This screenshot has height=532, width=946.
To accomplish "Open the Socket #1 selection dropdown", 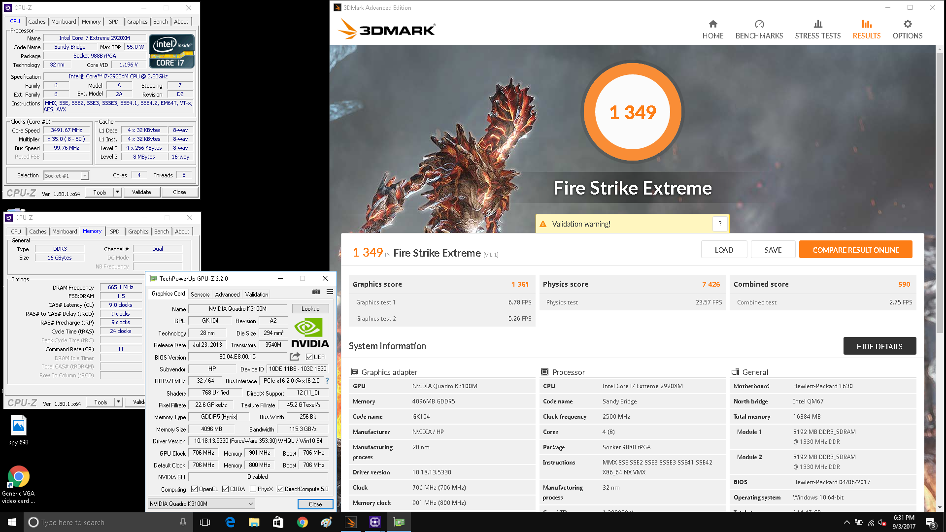I will (66, 175).
